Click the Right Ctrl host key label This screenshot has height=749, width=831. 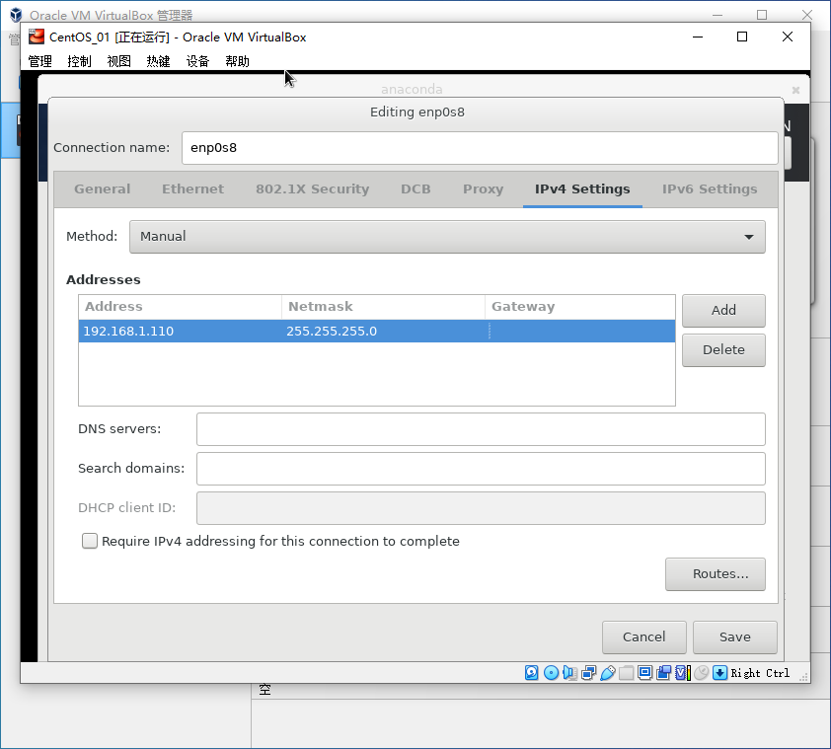tap(760, 673)
